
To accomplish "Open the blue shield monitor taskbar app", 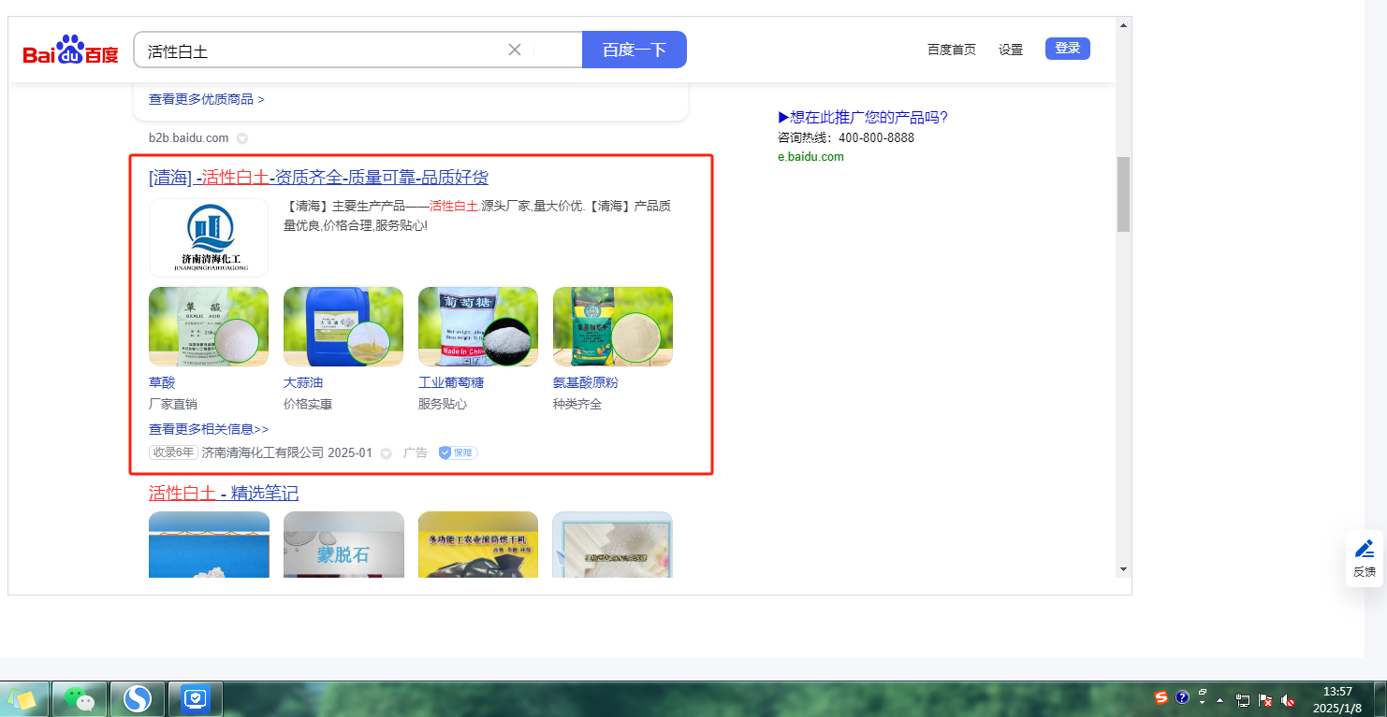I will click(x=196, y=698).
